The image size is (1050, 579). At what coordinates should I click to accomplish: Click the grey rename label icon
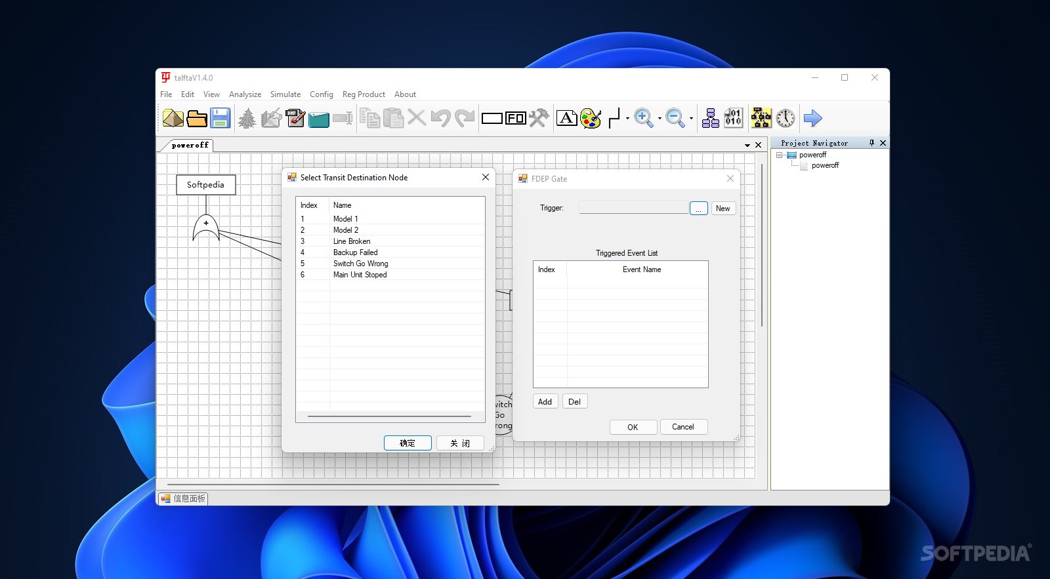[x=343, y=118]
